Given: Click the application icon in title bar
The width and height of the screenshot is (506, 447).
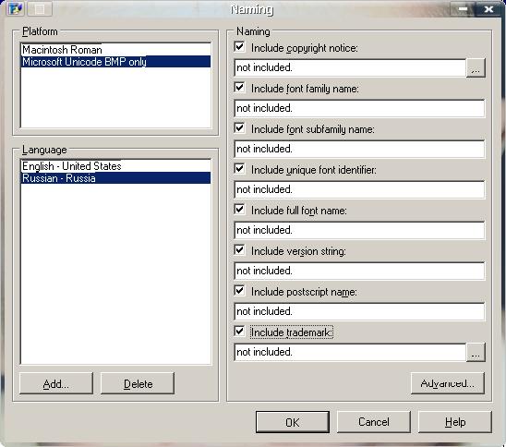Looking at the screenshot, I should click(x=15, y=8).
